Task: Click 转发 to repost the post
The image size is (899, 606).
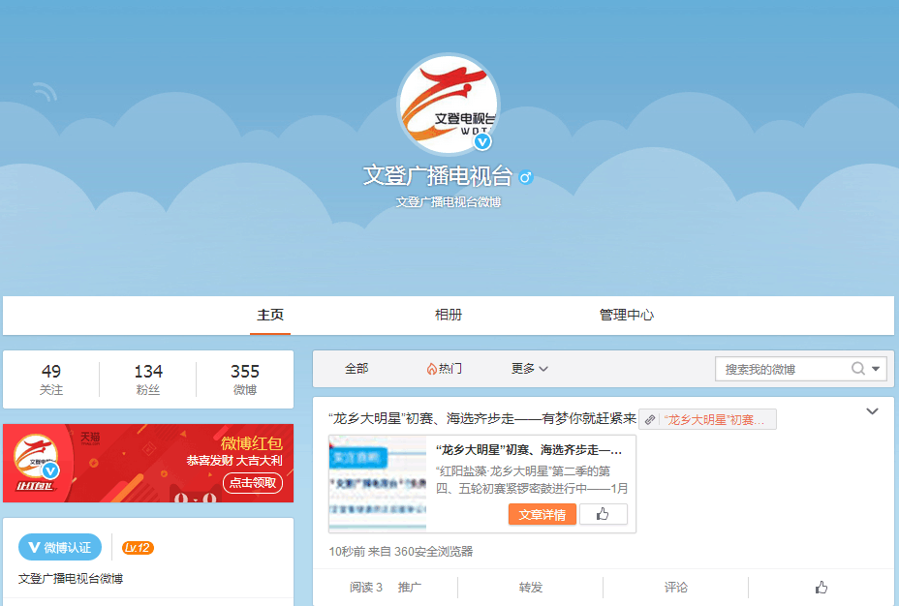Action: click(530, 587)
